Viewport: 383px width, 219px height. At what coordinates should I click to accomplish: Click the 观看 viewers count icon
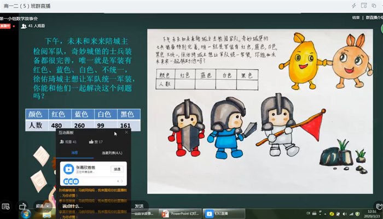click(61, 142)
